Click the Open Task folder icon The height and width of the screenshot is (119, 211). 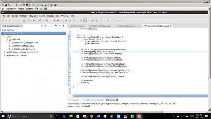click(70, 20)
